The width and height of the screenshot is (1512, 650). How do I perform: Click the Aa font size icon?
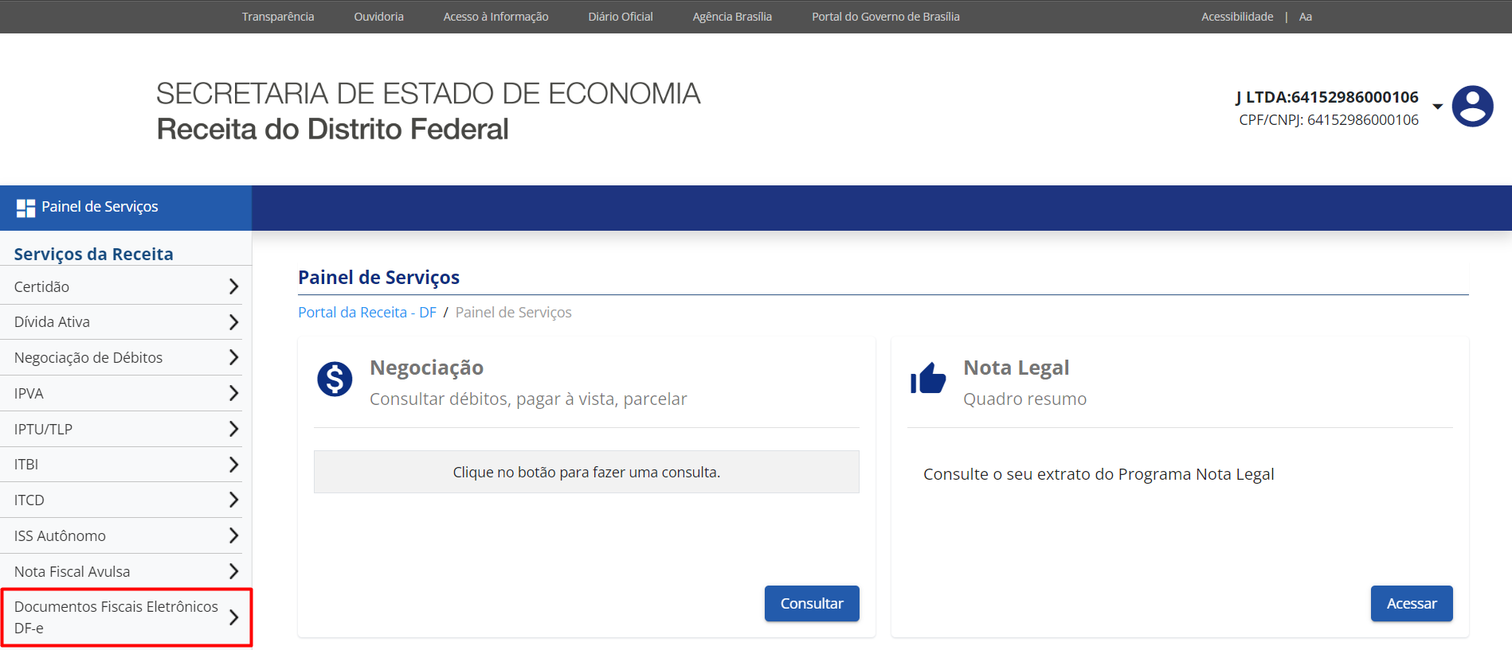pyautogui.click(x=1305, y=17)
